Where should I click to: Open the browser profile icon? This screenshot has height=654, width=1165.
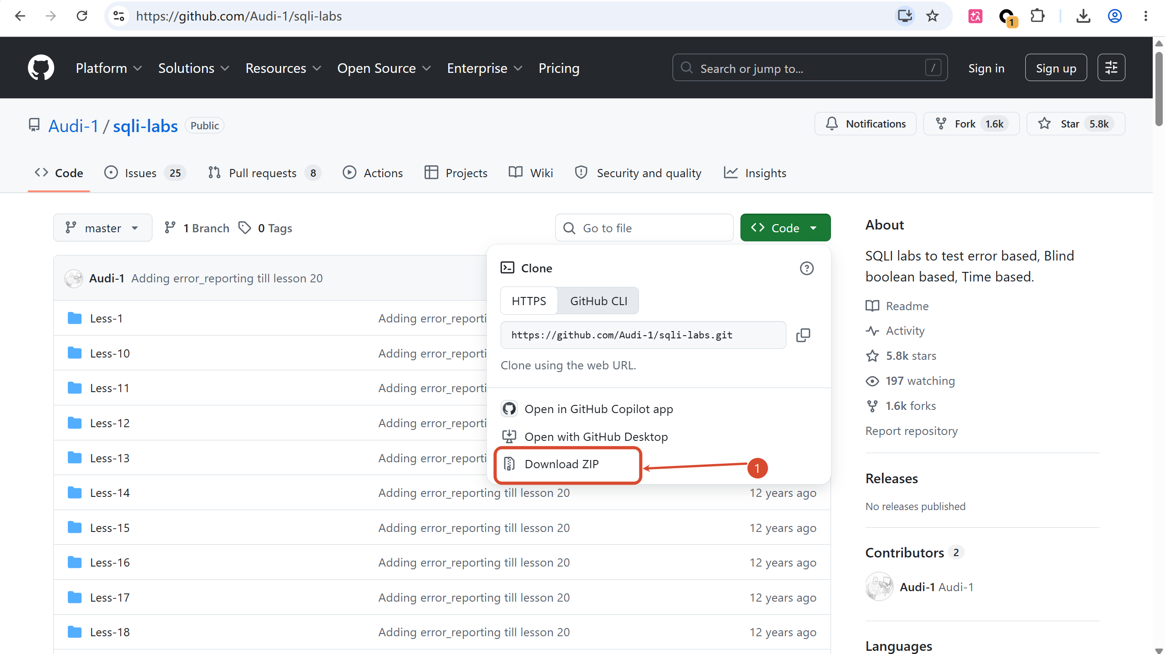click(x=1114, y=16)
